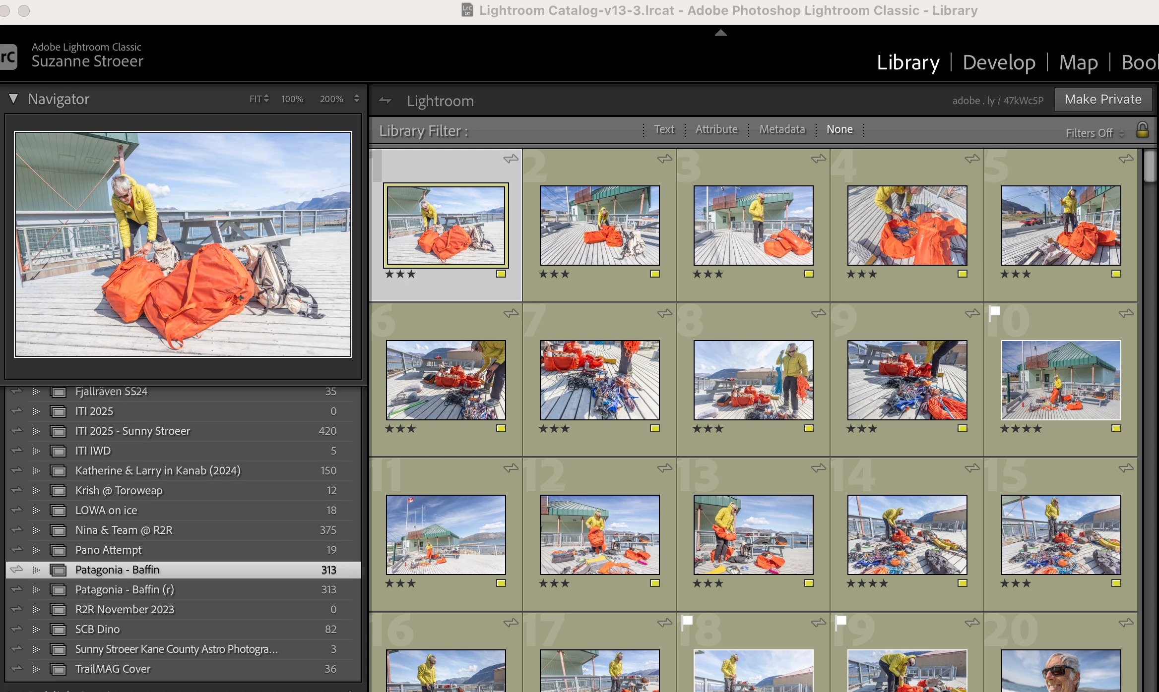Select the Attribute library filter

click(x=716, y=129)
